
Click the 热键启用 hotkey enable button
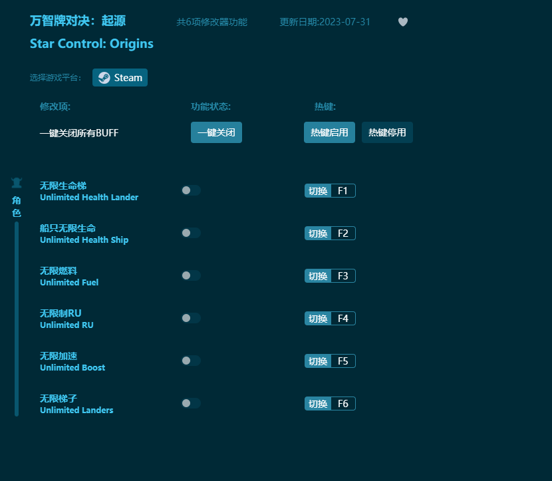(329, 132)
